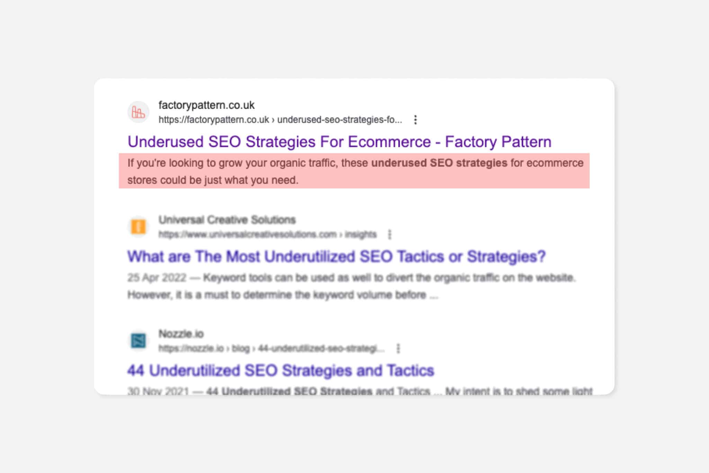Open the three-dot menu for Nozzle.io result
The image size is (709, 473).
pos(398,348)
